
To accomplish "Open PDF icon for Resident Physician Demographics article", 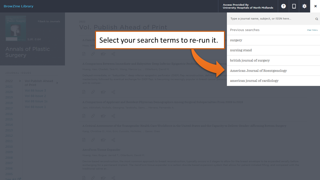I will click(x=84, y=116).
